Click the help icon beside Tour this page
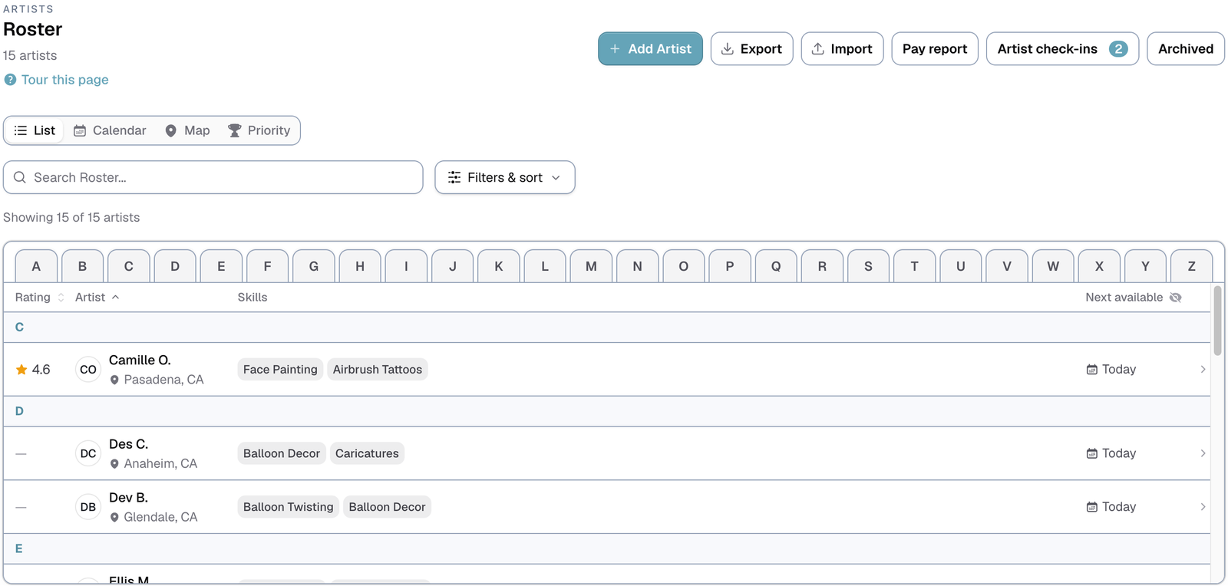This screenshot has width=1228, height=586. point(10,80)
